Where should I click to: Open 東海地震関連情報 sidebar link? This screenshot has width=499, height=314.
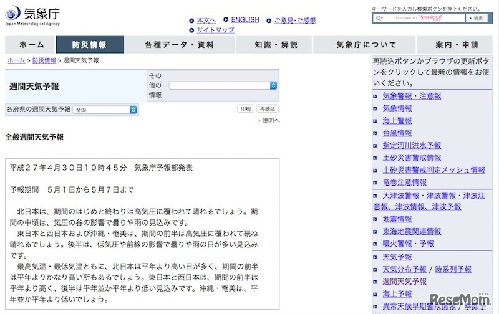412,232
